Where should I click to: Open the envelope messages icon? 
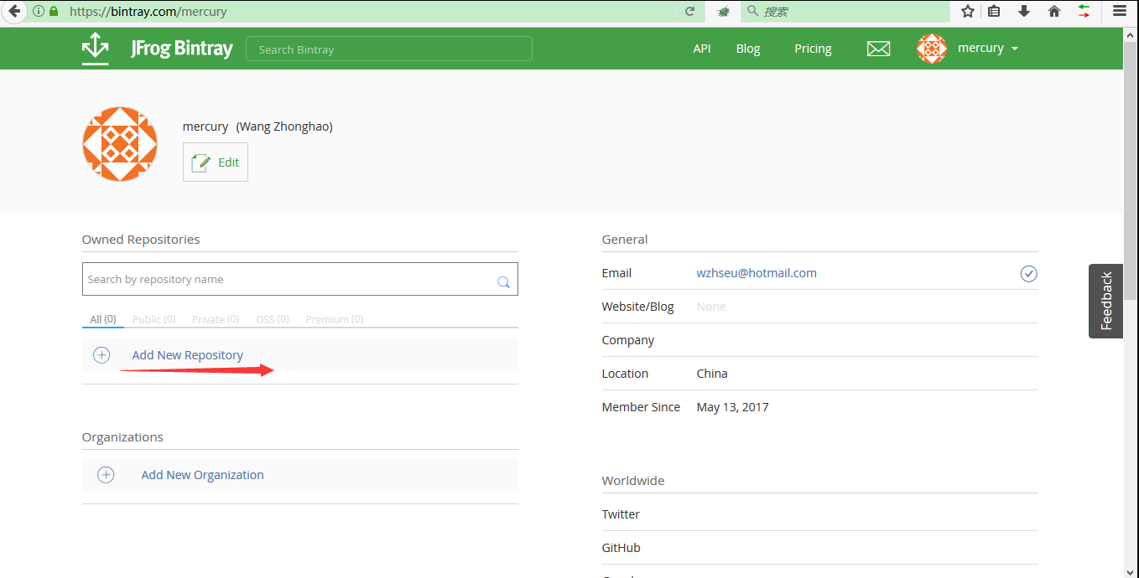[878, 49]
